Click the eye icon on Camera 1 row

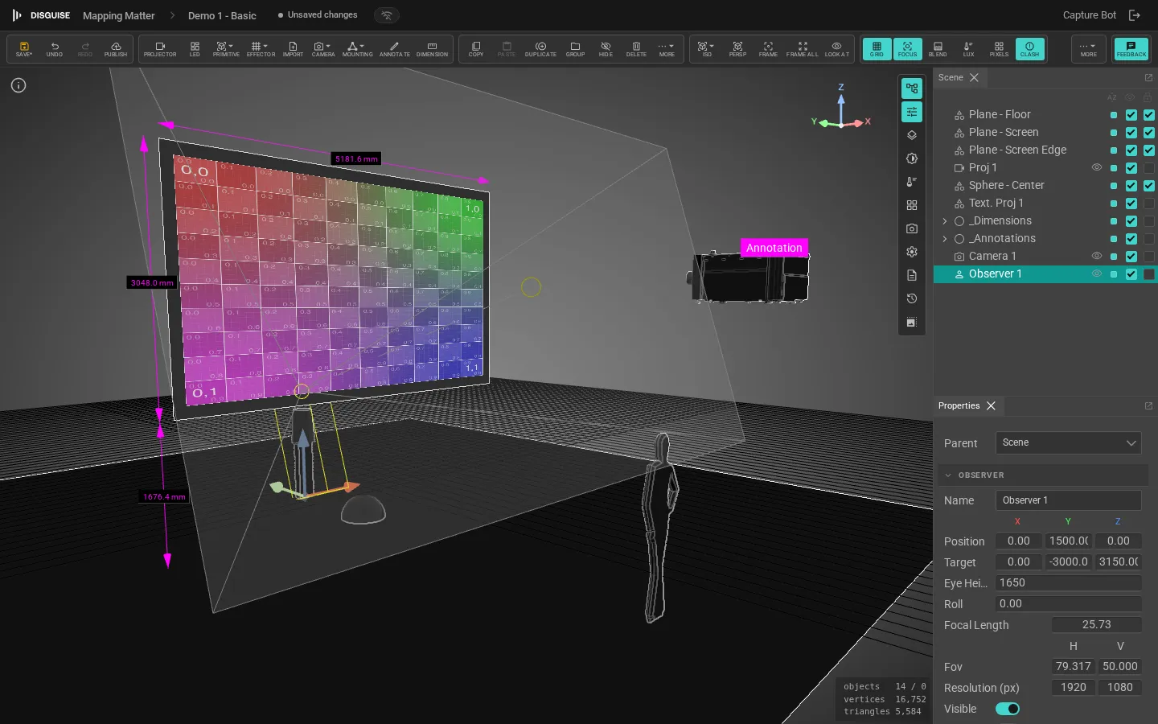pos(1096,256)
